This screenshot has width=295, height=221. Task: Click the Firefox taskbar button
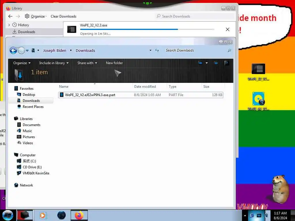(79, 215)
